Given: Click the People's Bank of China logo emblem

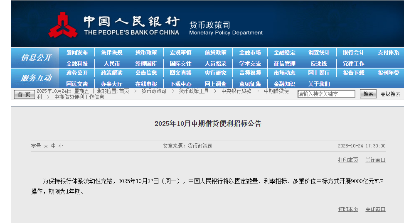Looking at the screenshot, I should [63, 25].
